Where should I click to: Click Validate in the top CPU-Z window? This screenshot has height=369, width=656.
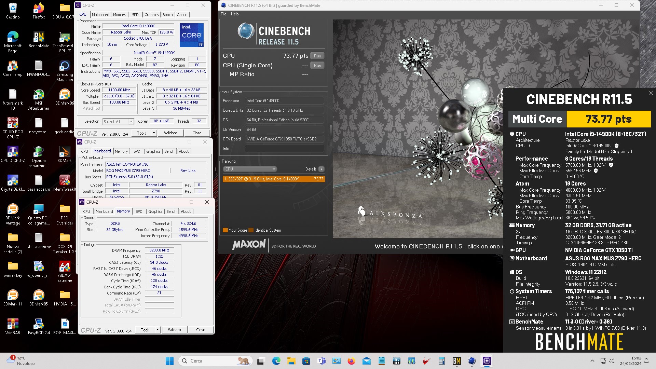(170, 133)
